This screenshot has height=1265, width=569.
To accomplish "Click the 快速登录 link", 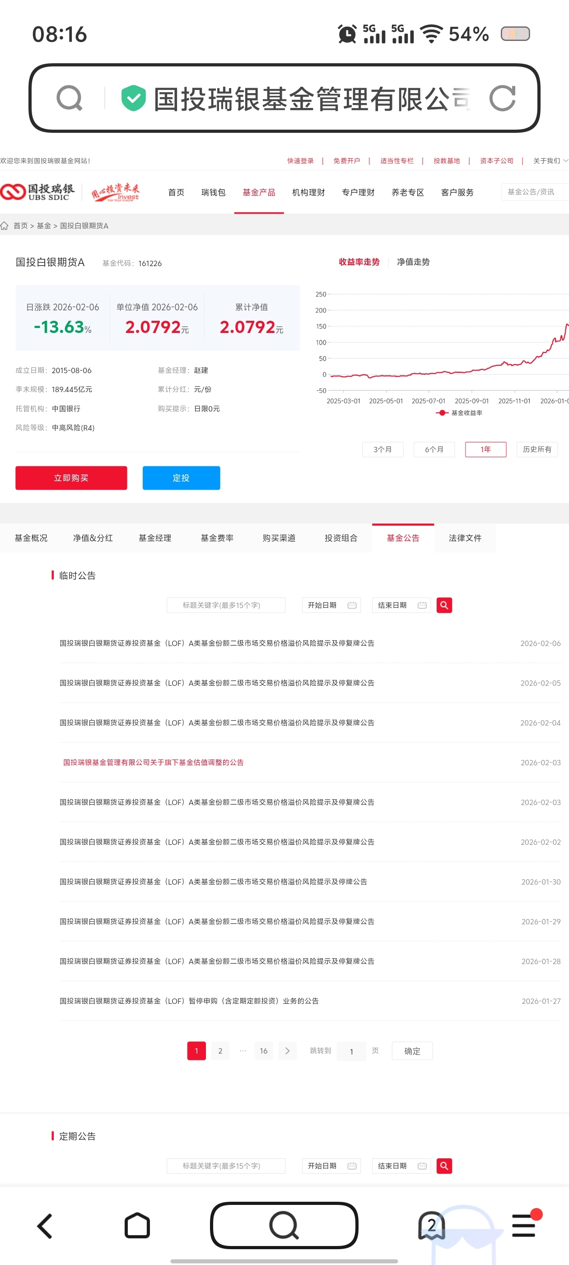I will pos(300,160).
